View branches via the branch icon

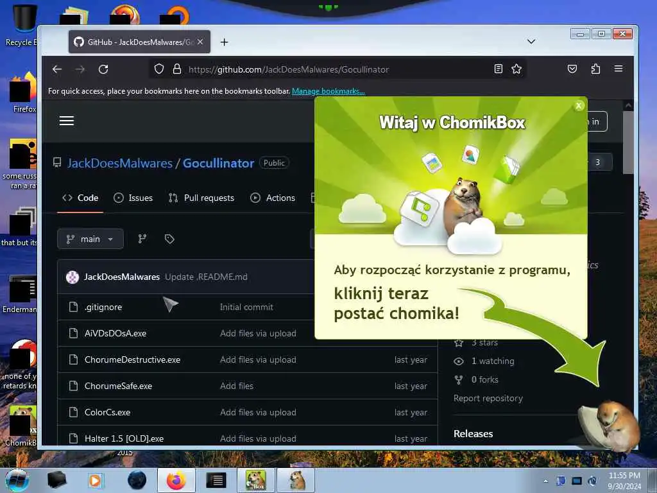pyautogui.click(x=142, y=239)
